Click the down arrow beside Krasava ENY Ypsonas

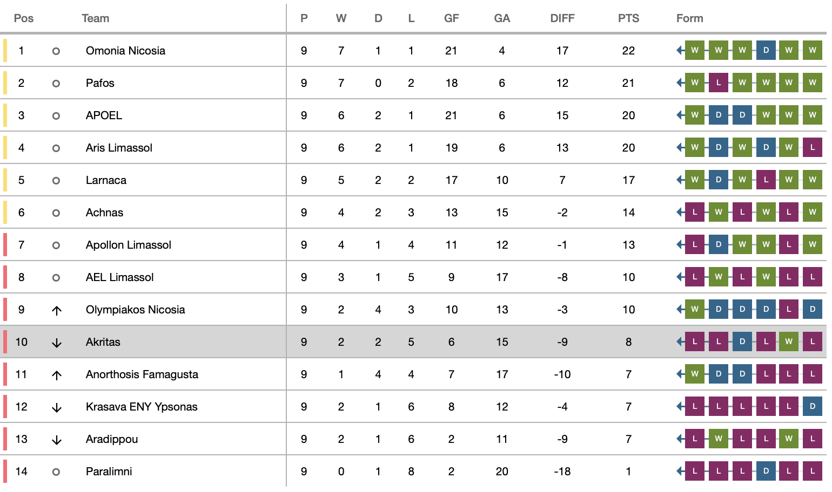(56, 407)
